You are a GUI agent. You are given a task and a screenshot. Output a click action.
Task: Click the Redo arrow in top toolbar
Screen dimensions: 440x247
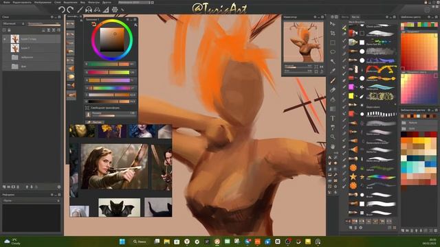[70, 10]
